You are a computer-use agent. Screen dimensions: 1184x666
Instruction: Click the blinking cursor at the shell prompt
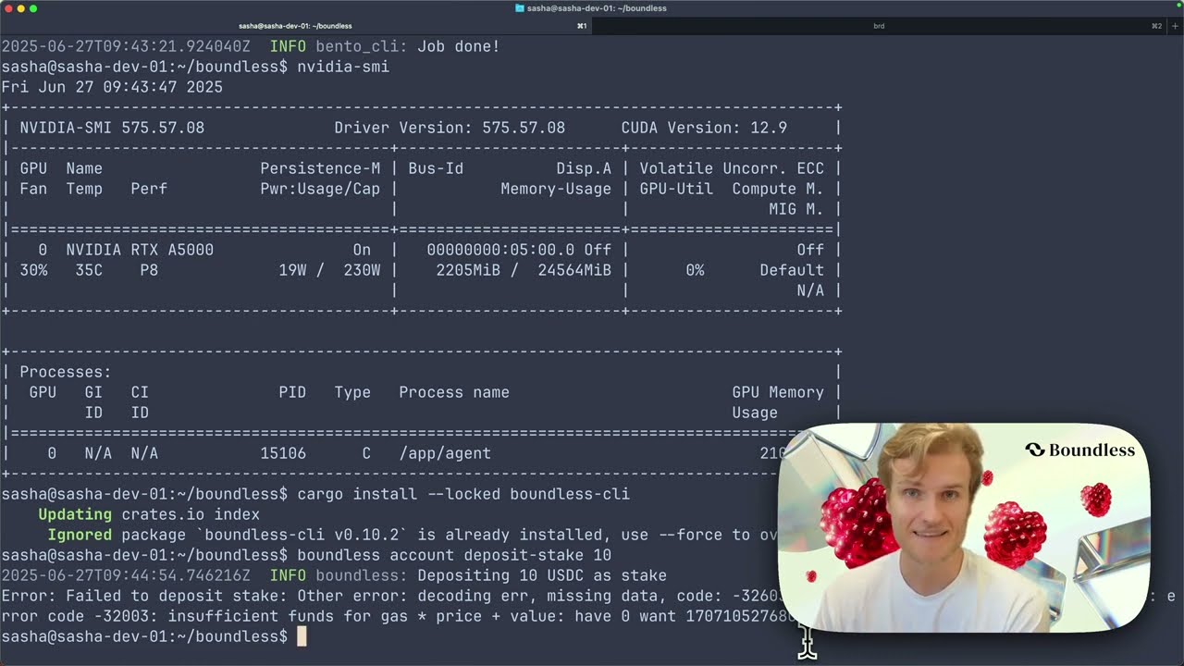point(303,636)
